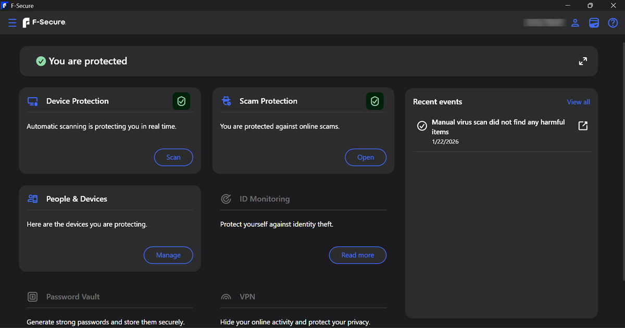Click the 1/22/2026 event date
This screenshot has height=328, width=625.
[x=445, y=142]
